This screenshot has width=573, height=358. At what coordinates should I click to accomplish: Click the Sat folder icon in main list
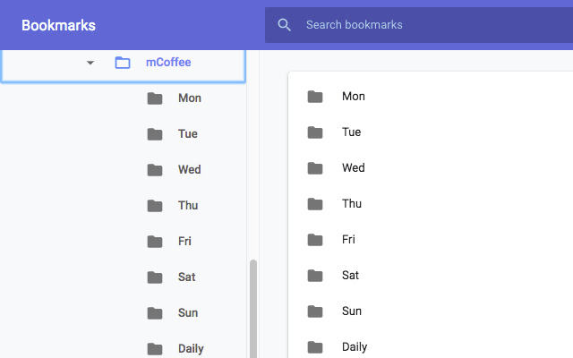[x=315, y=276]
